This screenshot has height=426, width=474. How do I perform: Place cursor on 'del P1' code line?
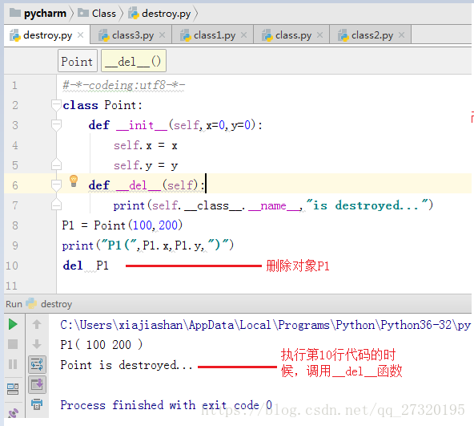tap(86, 266)
